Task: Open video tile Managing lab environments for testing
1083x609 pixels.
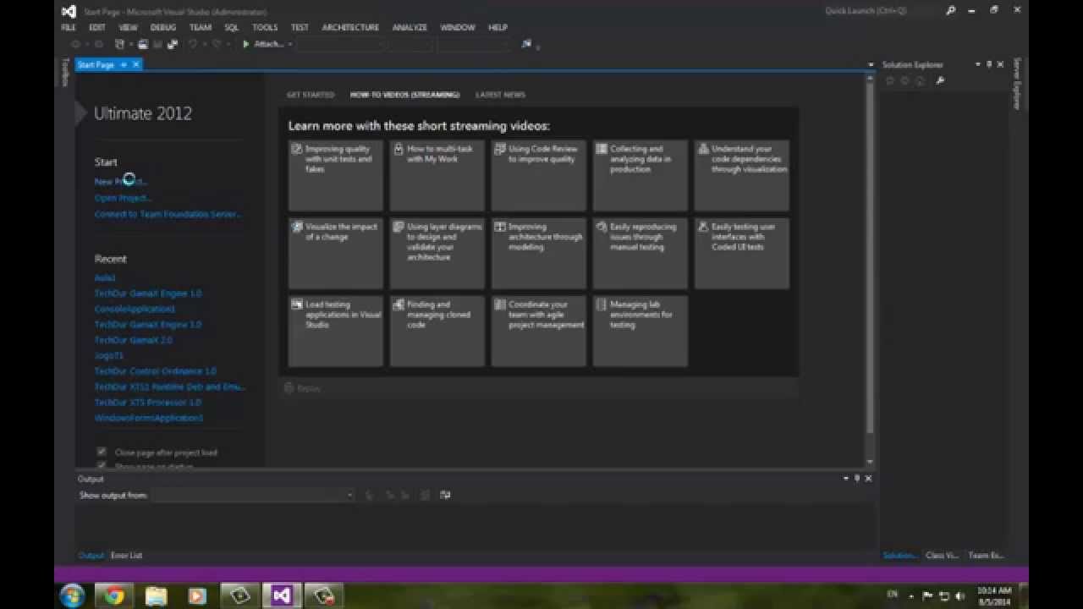Action: [x=640, y=331]
